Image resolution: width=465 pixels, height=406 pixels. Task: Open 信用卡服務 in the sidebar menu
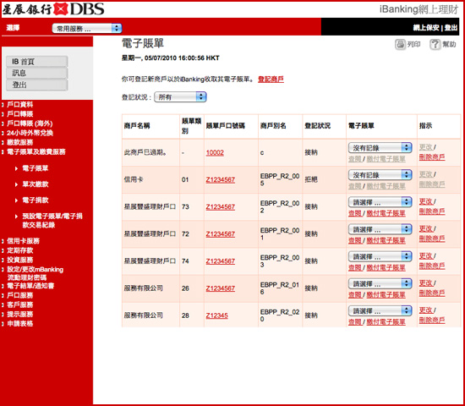[23, 241]
